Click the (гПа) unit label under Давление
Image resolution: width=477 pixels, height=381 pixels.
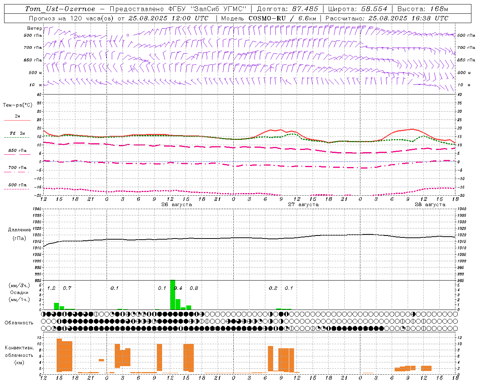[19, 238]
